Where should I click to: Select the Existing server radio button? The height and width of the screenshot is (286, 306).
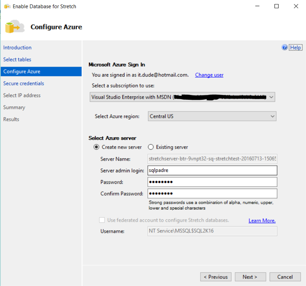(x=151, y=147)
